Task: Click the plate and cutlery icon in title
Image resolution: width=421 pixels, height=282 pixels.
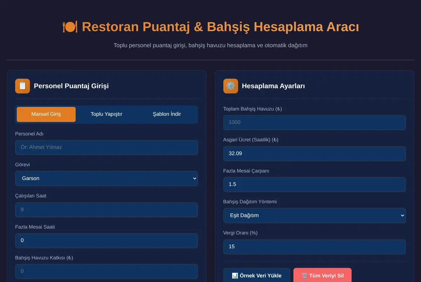Action: click(x=70, y=27)
